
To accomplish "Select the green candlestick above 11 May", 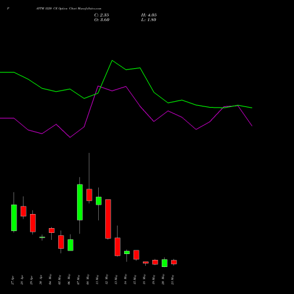I will (x=99, y=201).
